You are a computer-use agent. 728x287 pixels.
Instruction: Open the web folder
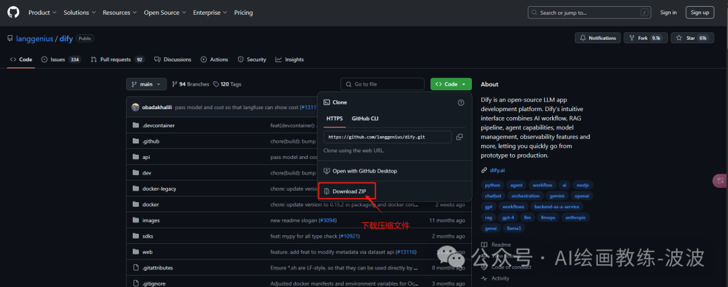tap(147, 252)
